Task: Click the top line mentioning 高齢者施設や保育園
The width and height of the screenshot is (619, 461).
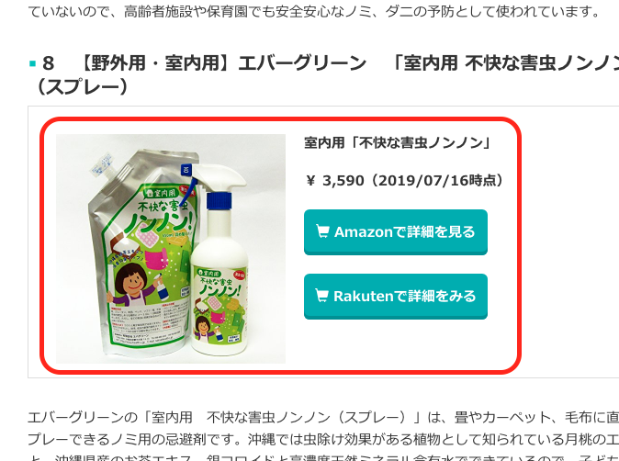Action: coord(315,12)
